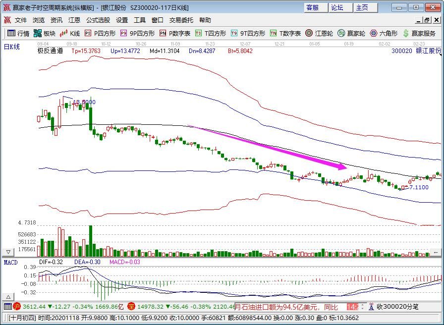Open the 资讯 menu
Image resolution: width=444 pixels, height=325 pixels.
[56, 20]
